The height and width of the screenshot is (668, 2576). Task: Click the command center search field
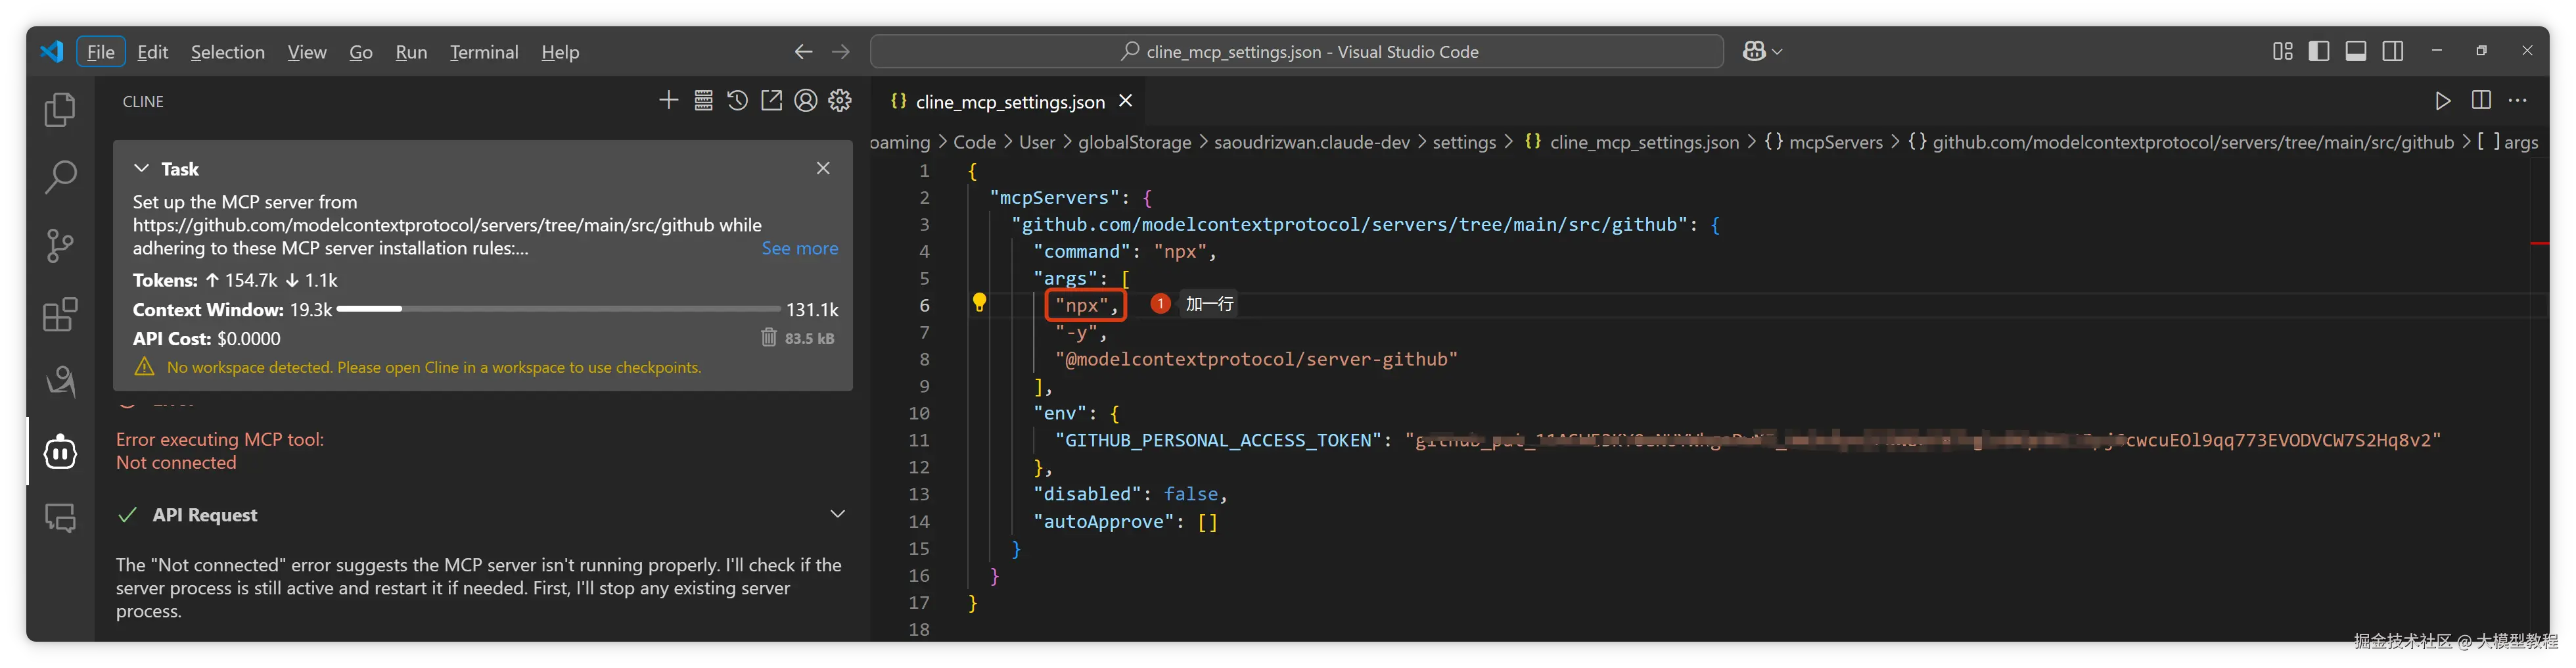[x=1296, y=51]
